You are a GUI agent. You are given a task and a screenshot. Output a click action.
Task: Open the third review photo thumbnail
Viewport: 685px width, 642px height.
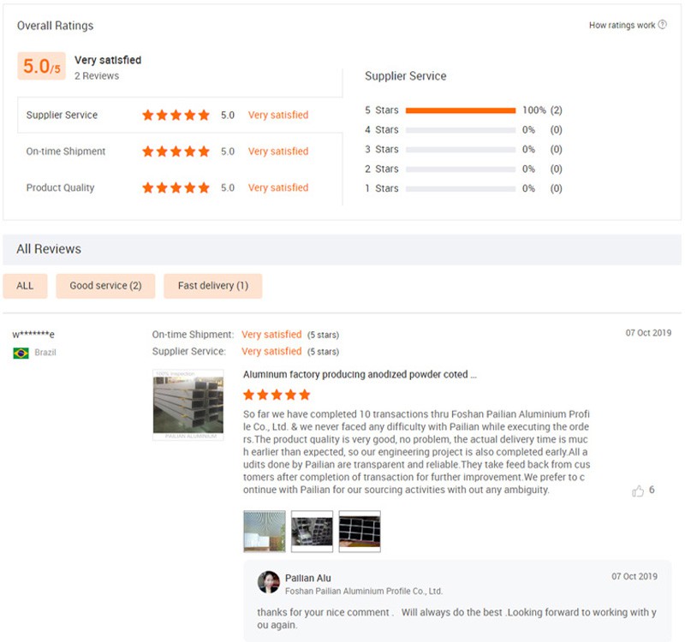pos(360,531)
